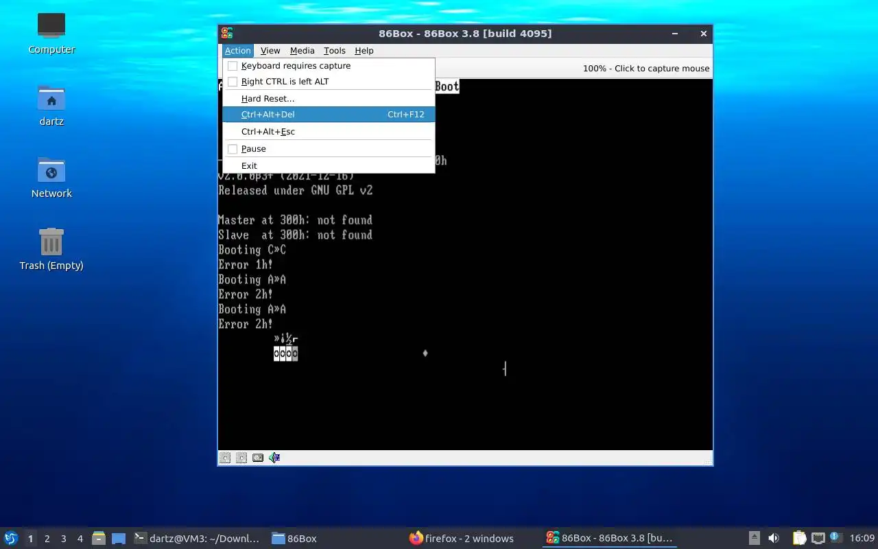The height and width of the screenshot is (549, 878).
Task: Click the update notifier tray icon
Action: [x=835, y=537]
